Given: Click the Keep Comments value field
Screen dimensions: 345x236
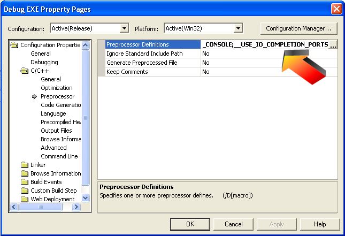Looking at the screenshot, I should coord(269,72).
